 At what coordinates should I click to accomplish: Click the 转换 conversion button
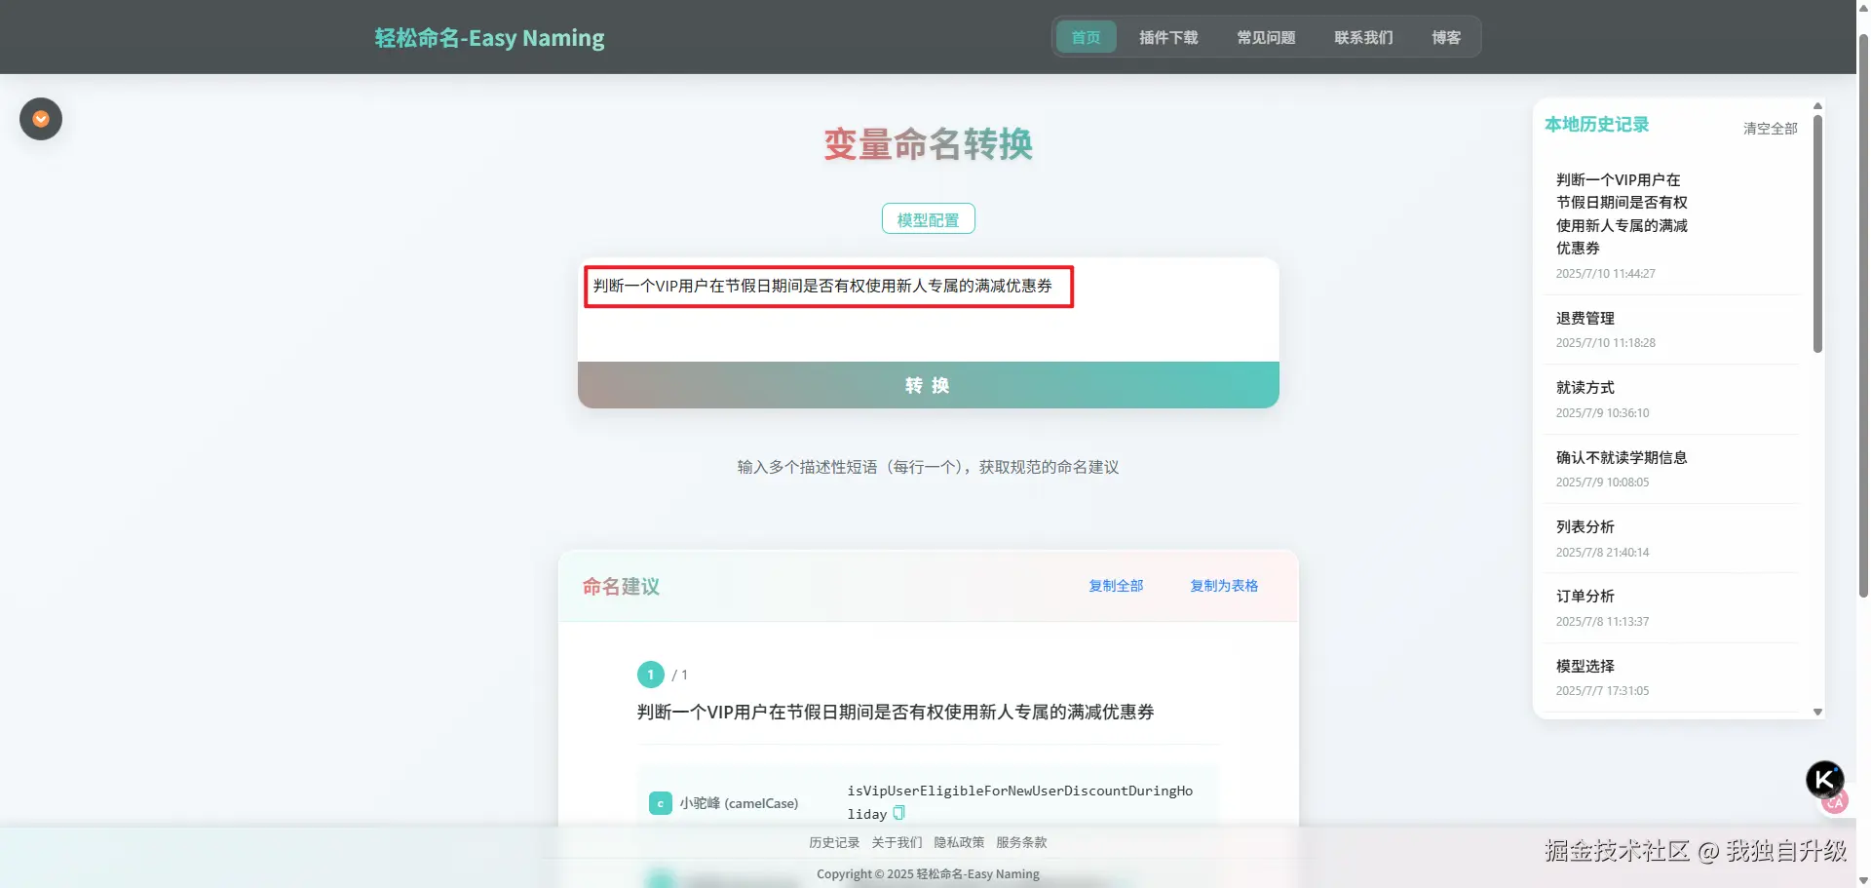928,384
